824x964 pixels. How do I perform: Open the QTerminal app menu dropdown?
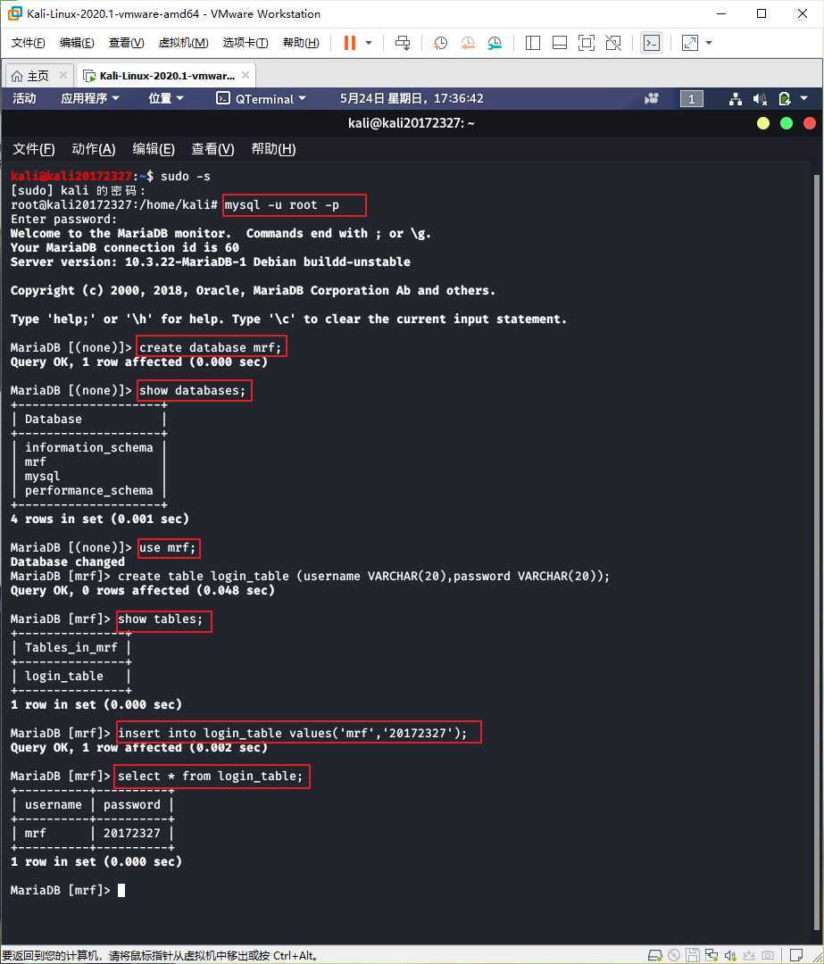(x=261, y=98)
